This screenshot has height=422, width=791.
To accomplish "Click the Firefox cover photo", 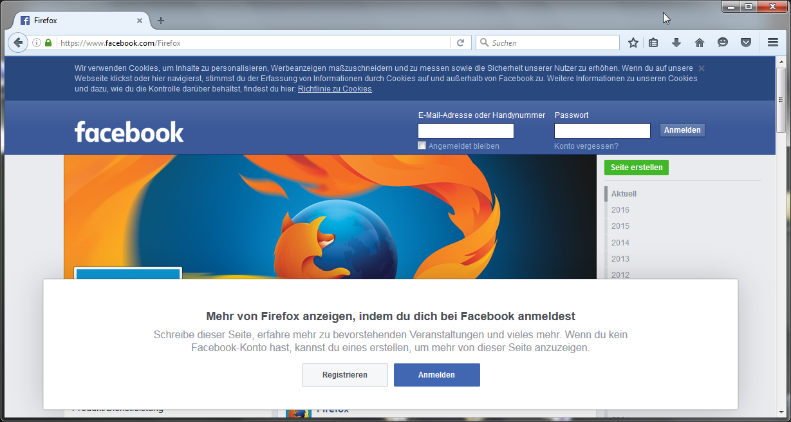I will click(330, 216).
